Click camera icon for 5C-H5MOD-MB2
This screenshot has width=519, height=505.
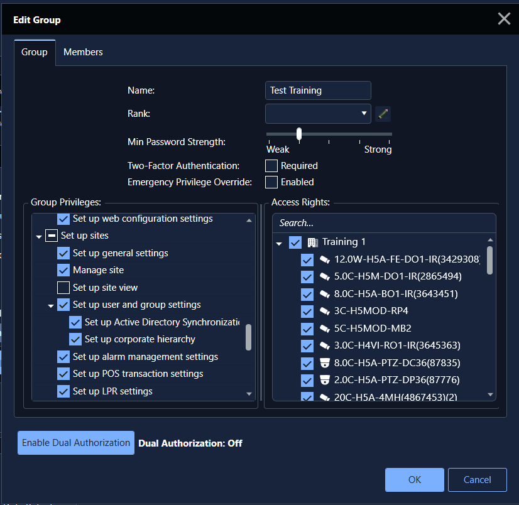[x=325, y=329]
